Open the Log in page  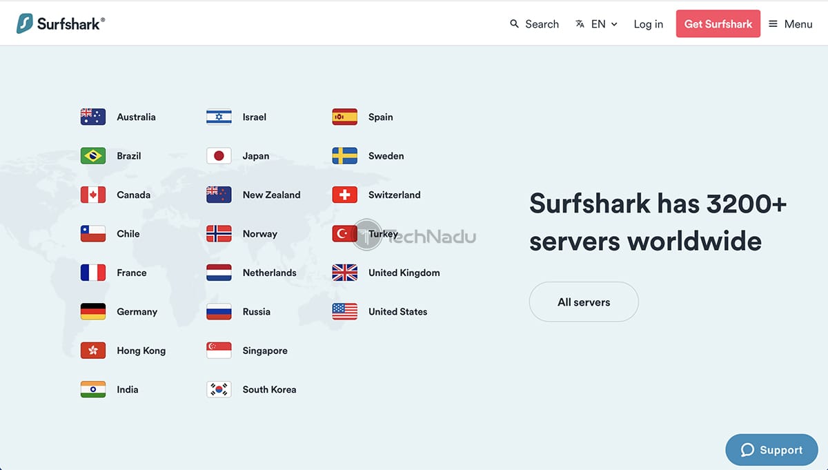coord(648,23)
